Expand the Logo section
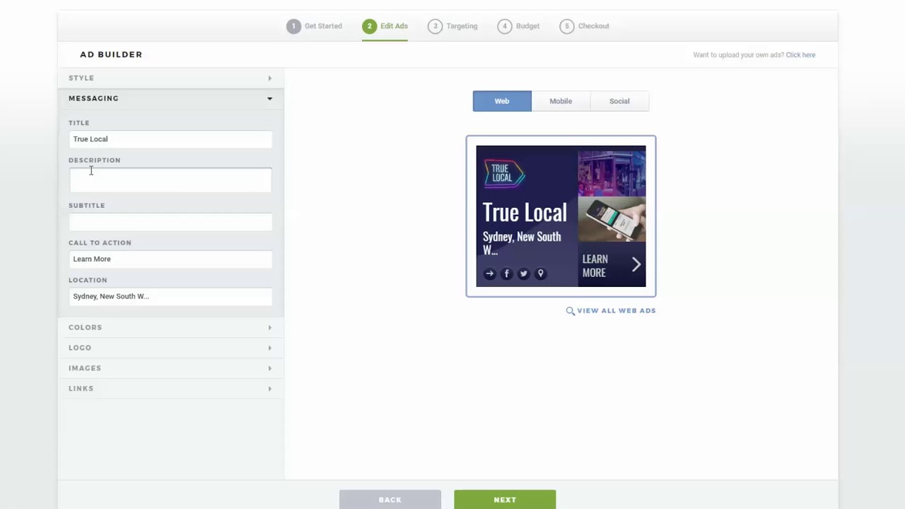The height and width of the screenshot is (509, 905). pos(170,348)
